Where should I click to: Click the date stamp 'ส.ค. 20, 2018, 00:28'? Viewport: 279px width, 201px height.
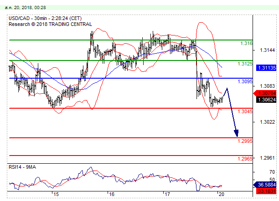(x=25, y=8)
